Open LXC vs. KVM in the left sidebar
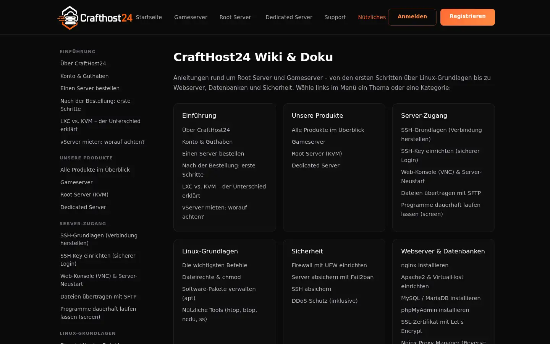The width and height of the screenshot is (550, 344). 100,125
